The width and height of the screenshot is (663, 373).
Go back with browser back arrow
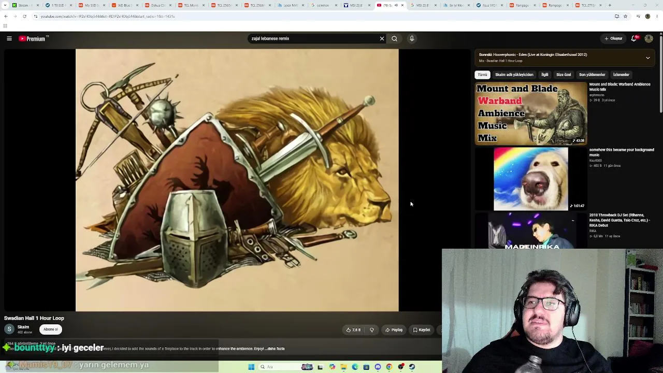pos(6,16)
